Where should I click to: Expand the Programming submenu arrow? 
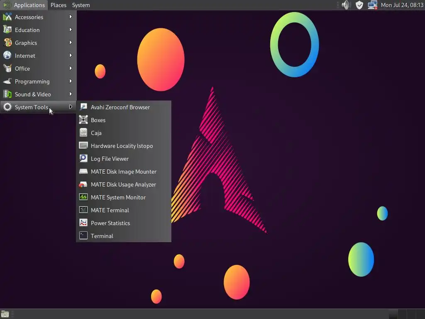(71, 81)
